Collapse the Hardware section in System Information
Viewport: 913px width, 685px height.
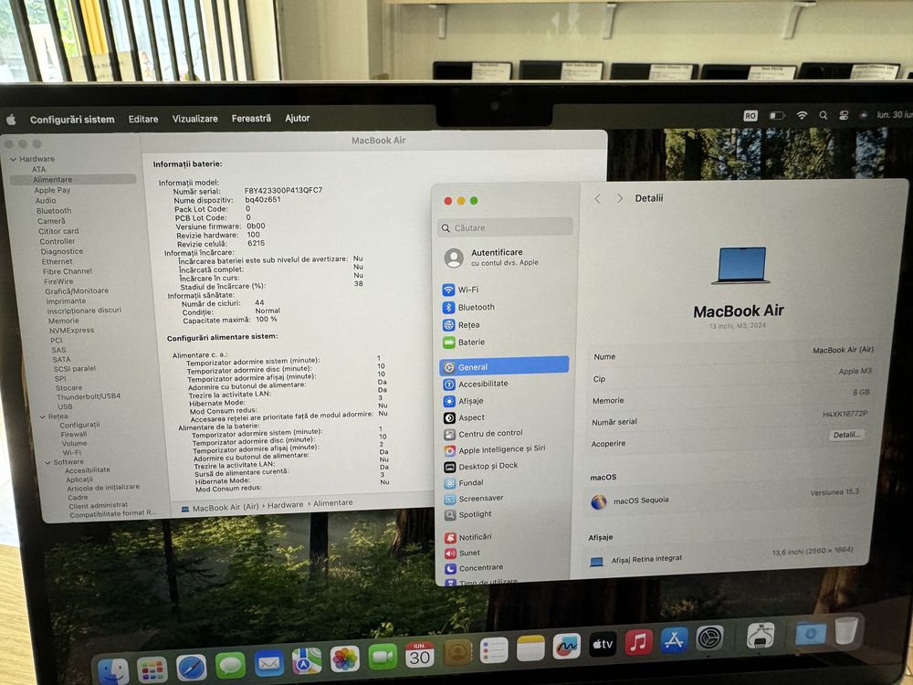tap(13, 159)
